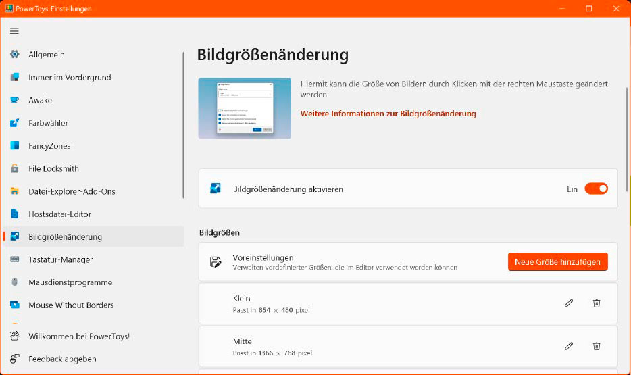Click the Mittel preset name
This screenshot has width=631, height=375.
(243, 341)
